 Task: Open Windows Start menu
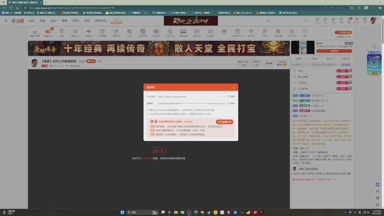(122, 212)
